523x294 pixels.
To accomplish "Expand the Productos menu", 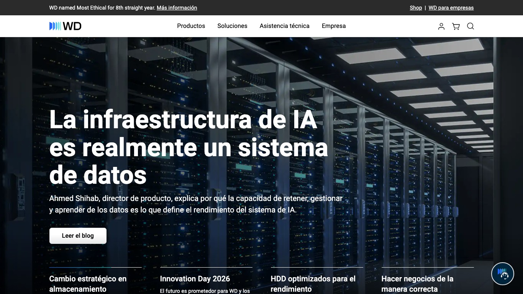I will click(x=191, y=26).
